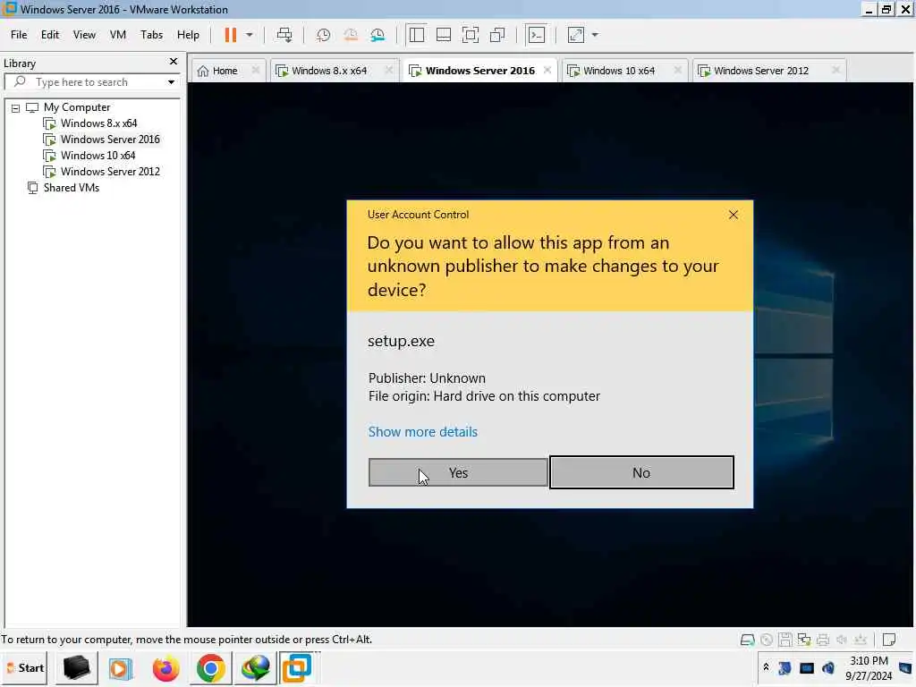Screen dimensions: 916x687
Task: Close the User Account Control dialog
Action: (x=734, y=215)
